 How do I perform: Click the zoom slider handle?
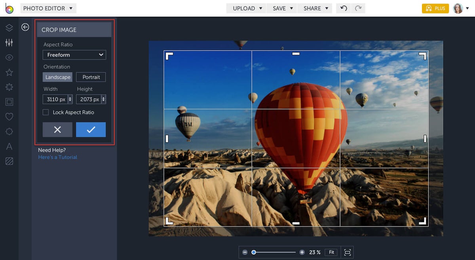[x=254, y=252]
